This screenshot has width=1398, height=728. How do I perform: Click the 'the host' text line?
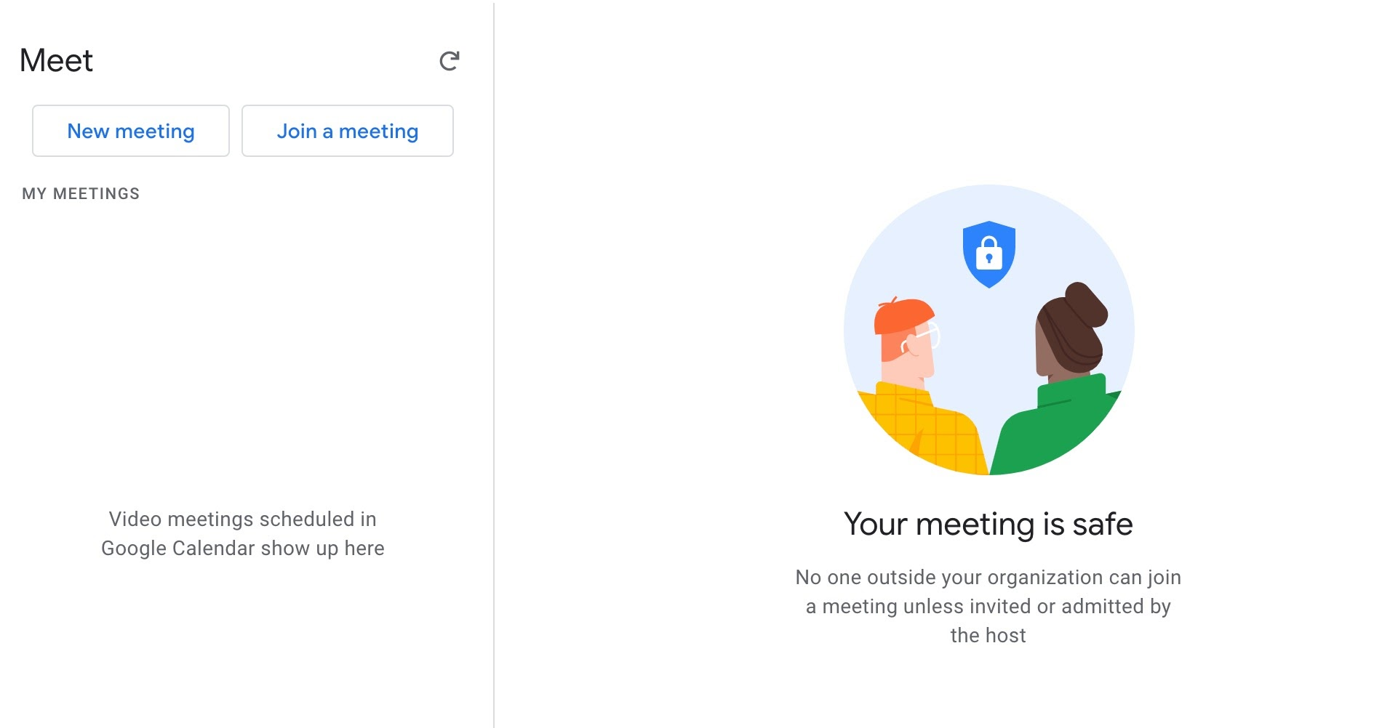point(988,636)
